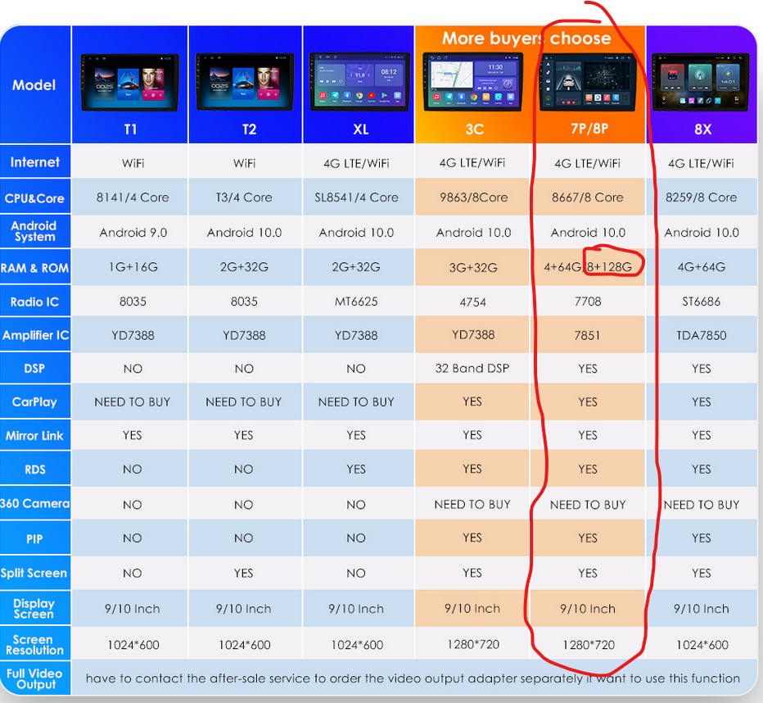Click the "T1" model name
This screenshot has width=763, height=703.
[x=130, y=129]
